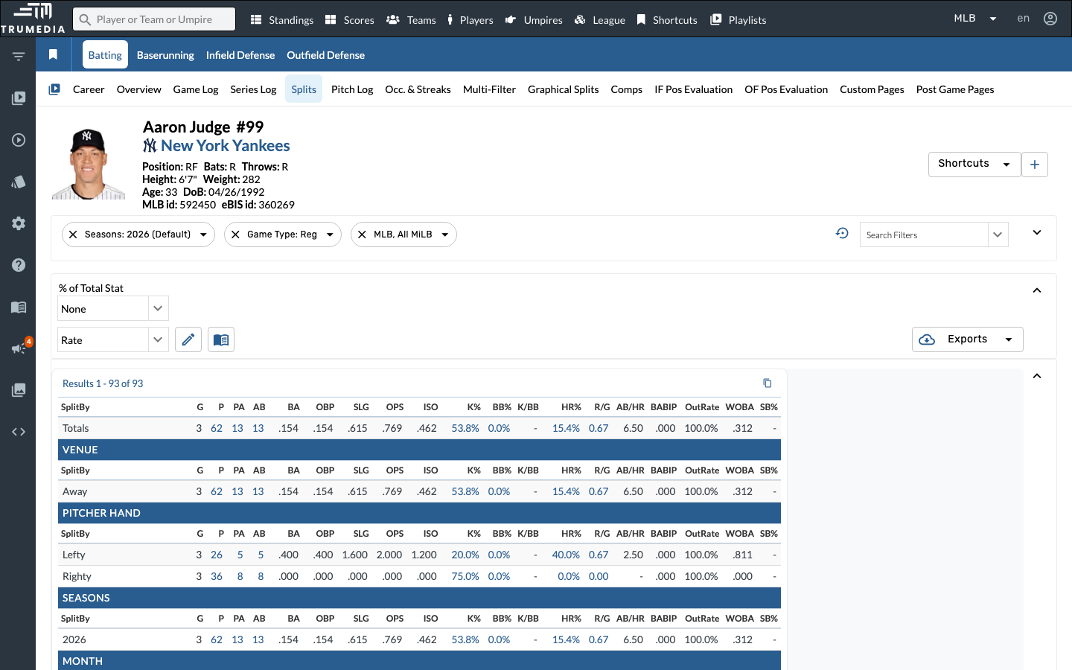The image size is (1072, 670).
Task: Open the Game Type filter dropdown
Action: [x=330, y=234]
